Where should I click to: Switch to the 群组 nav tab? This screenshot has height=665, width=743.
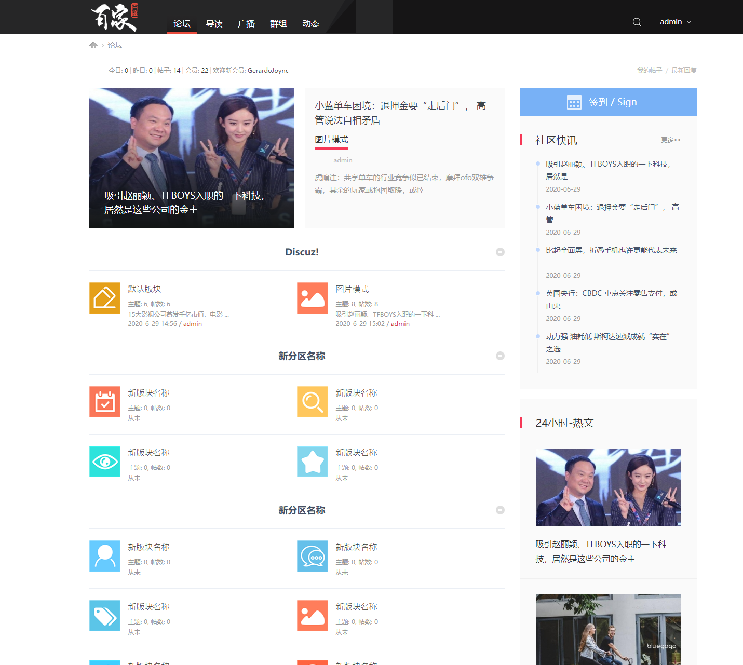click(x=278, y=23)
